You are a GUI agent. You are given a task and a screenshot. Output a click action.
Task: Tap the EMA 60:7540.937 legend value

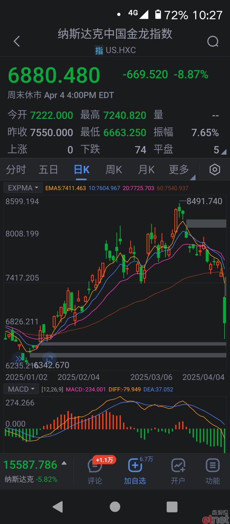tap(172, 188)
